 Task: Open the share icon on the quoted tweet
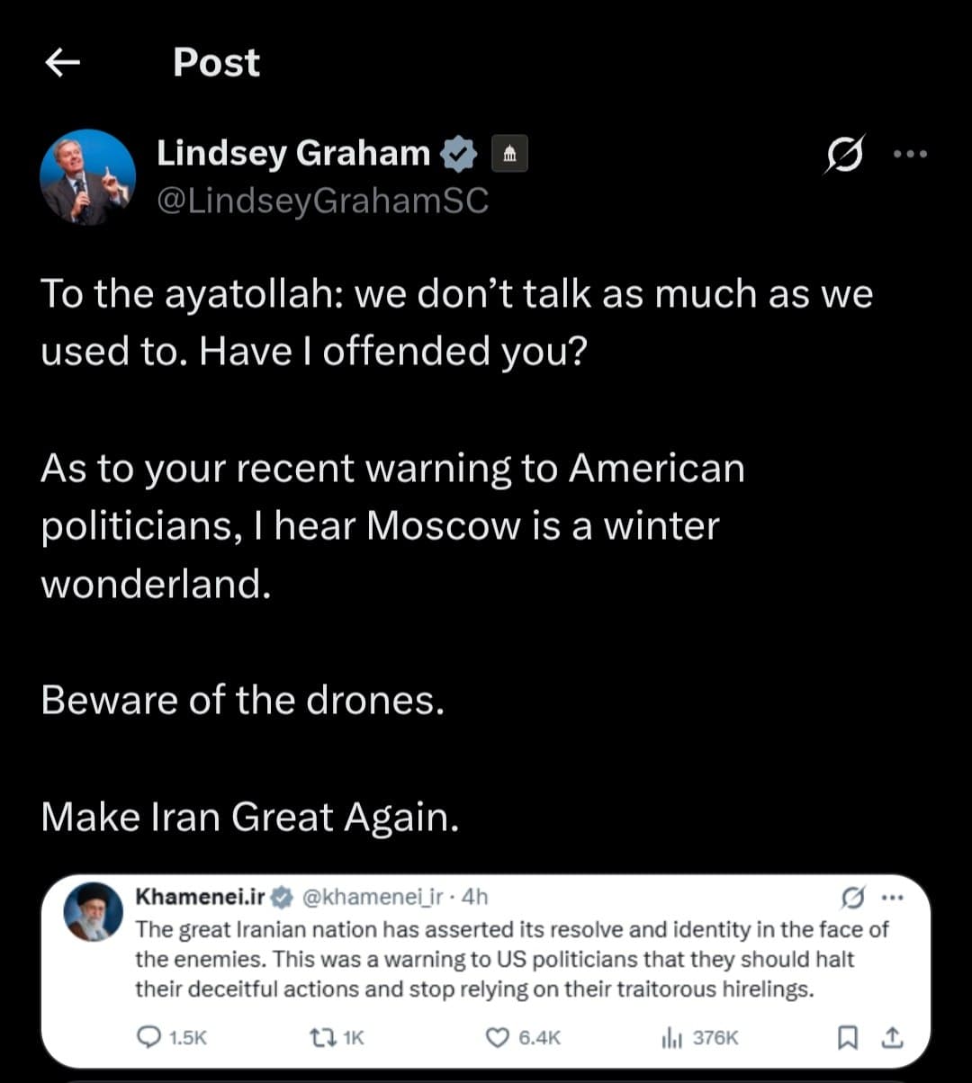coord(892,1036)
